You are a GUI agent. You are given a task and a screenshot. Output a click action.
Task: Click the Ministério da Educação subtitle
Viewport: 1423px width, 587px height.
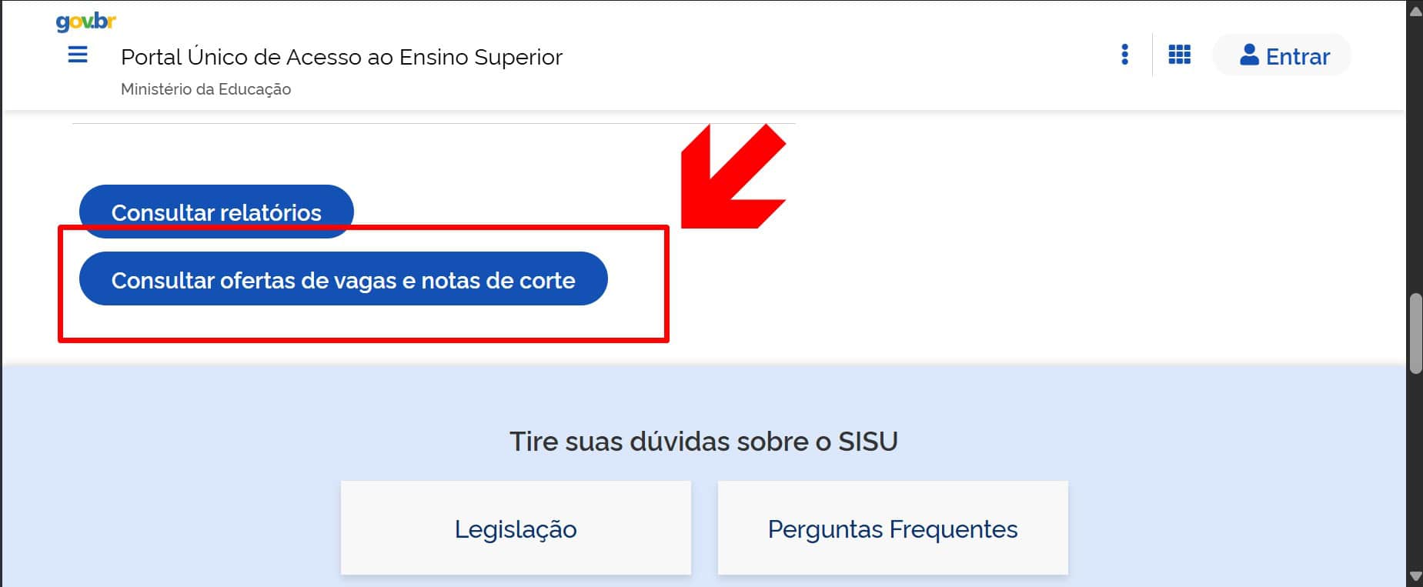coord(205,89)
